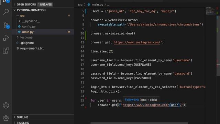Place cursor on browser.maximize_window() line

click(x=113, y=33)
